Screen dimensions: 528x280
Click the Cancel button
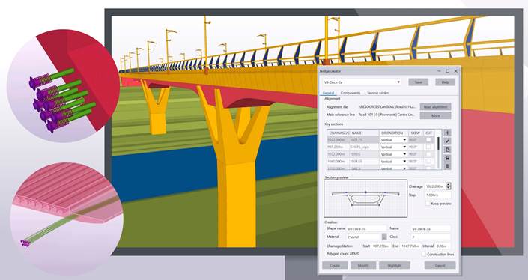tap(440, 265)
